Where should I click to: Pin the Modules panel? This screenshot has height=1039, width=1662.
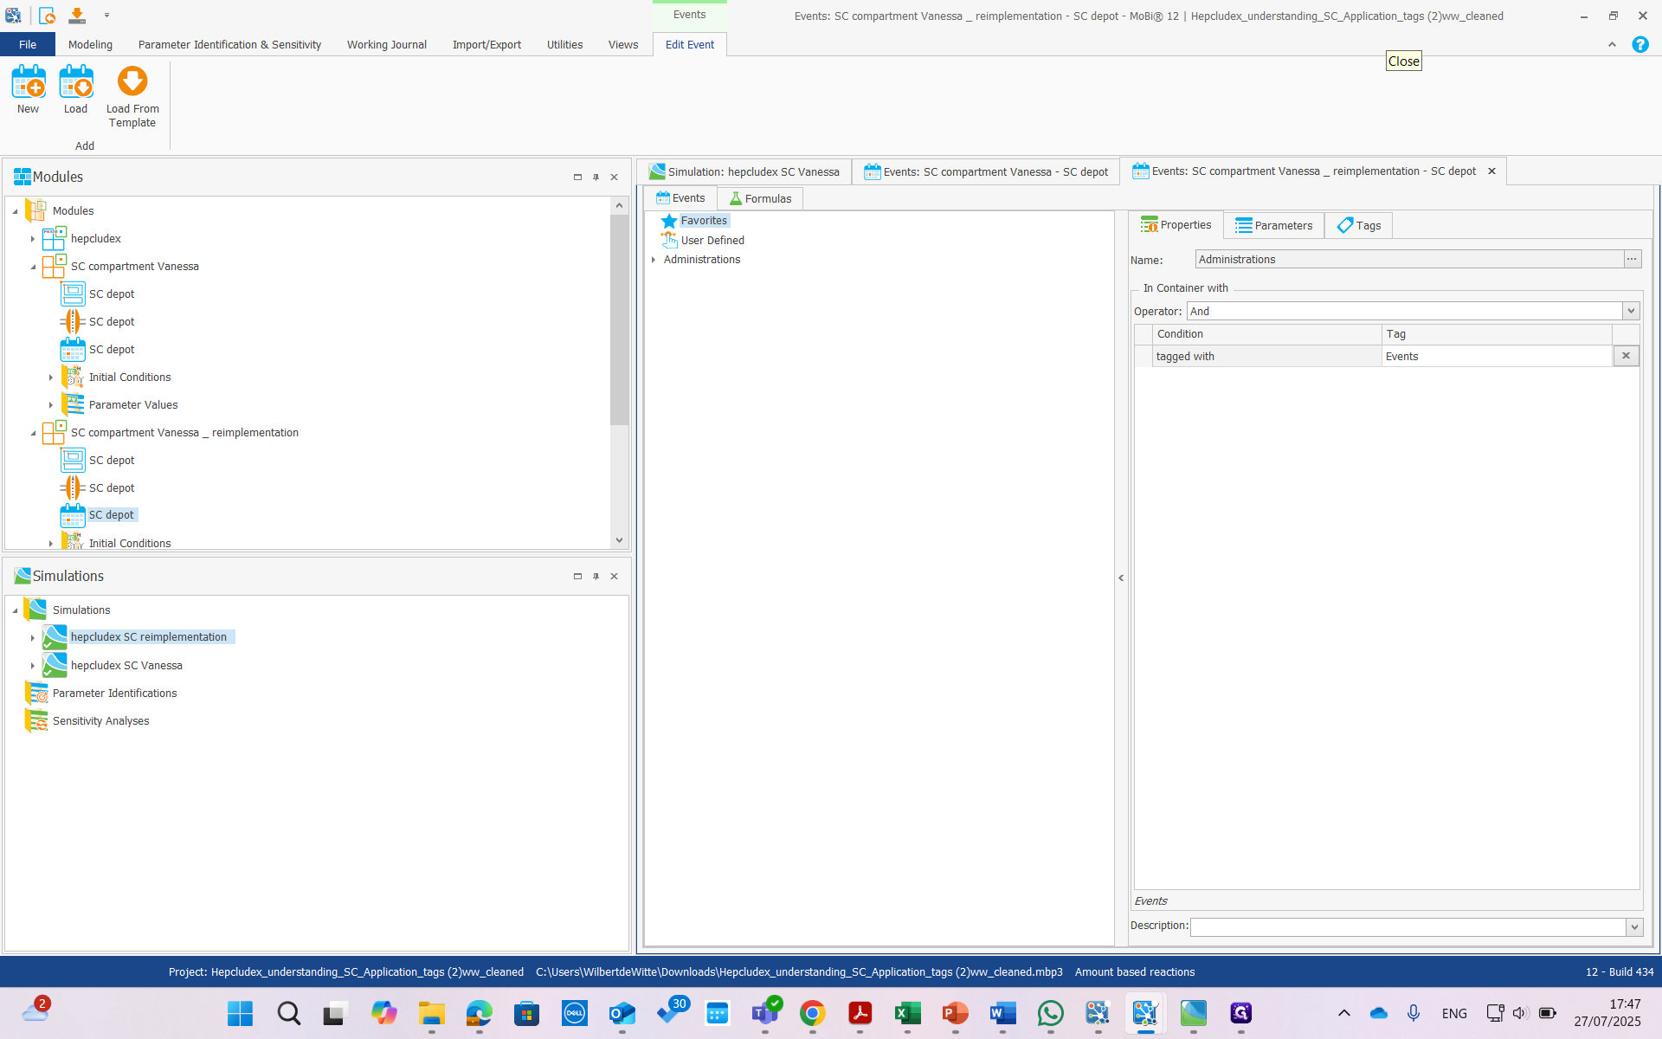coord(596,177)
